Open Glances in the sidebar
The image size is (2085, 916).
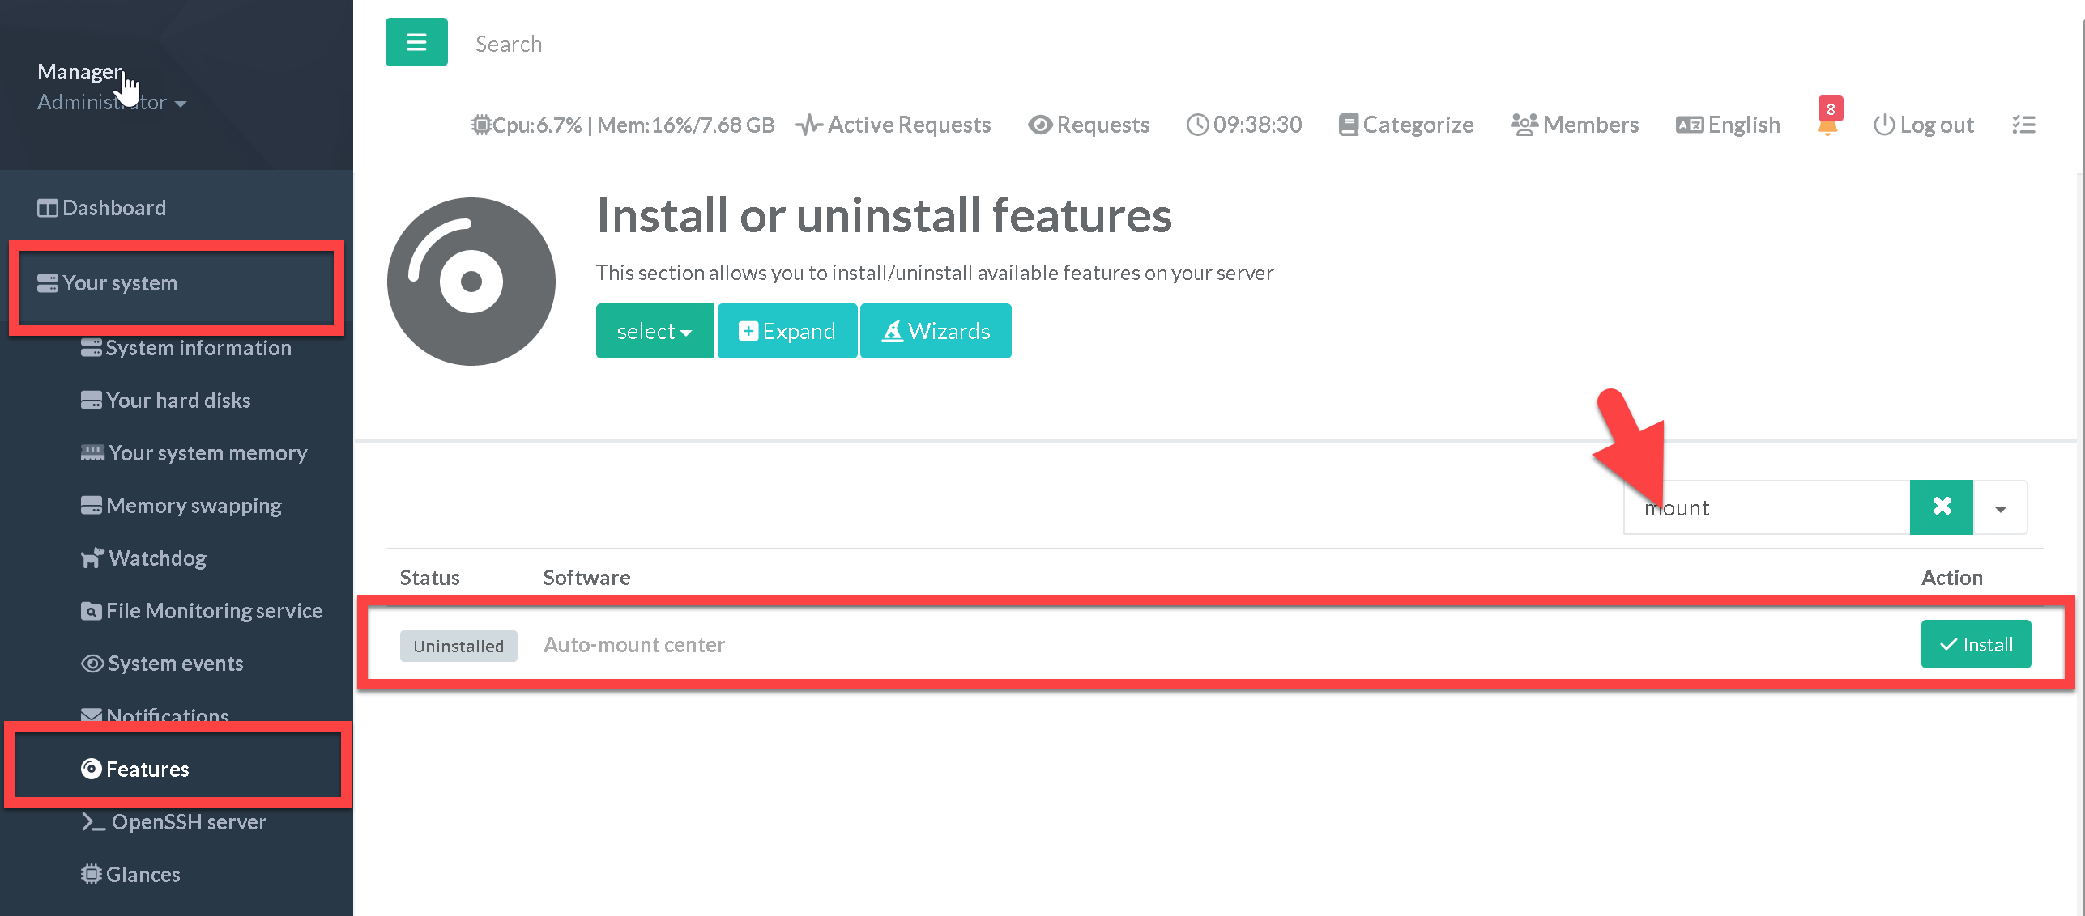(x=143, y=874)
